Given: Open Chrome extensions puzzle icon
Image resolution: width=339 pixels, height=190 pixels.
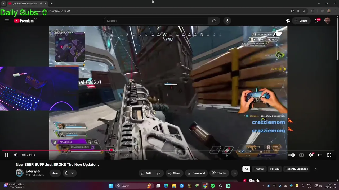Looking at the screenshot, I should (x=313, y=11).
